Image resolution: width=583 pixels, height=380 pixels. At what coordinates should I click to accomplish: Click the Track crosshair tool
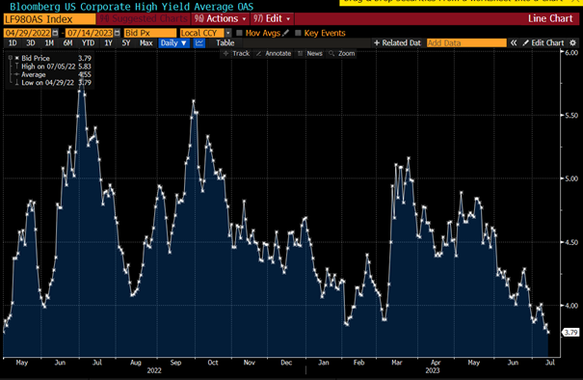(x=236, y=54)
